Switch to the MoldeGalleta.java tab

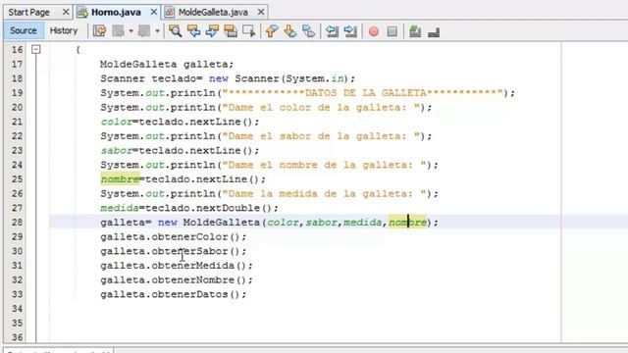213,13
